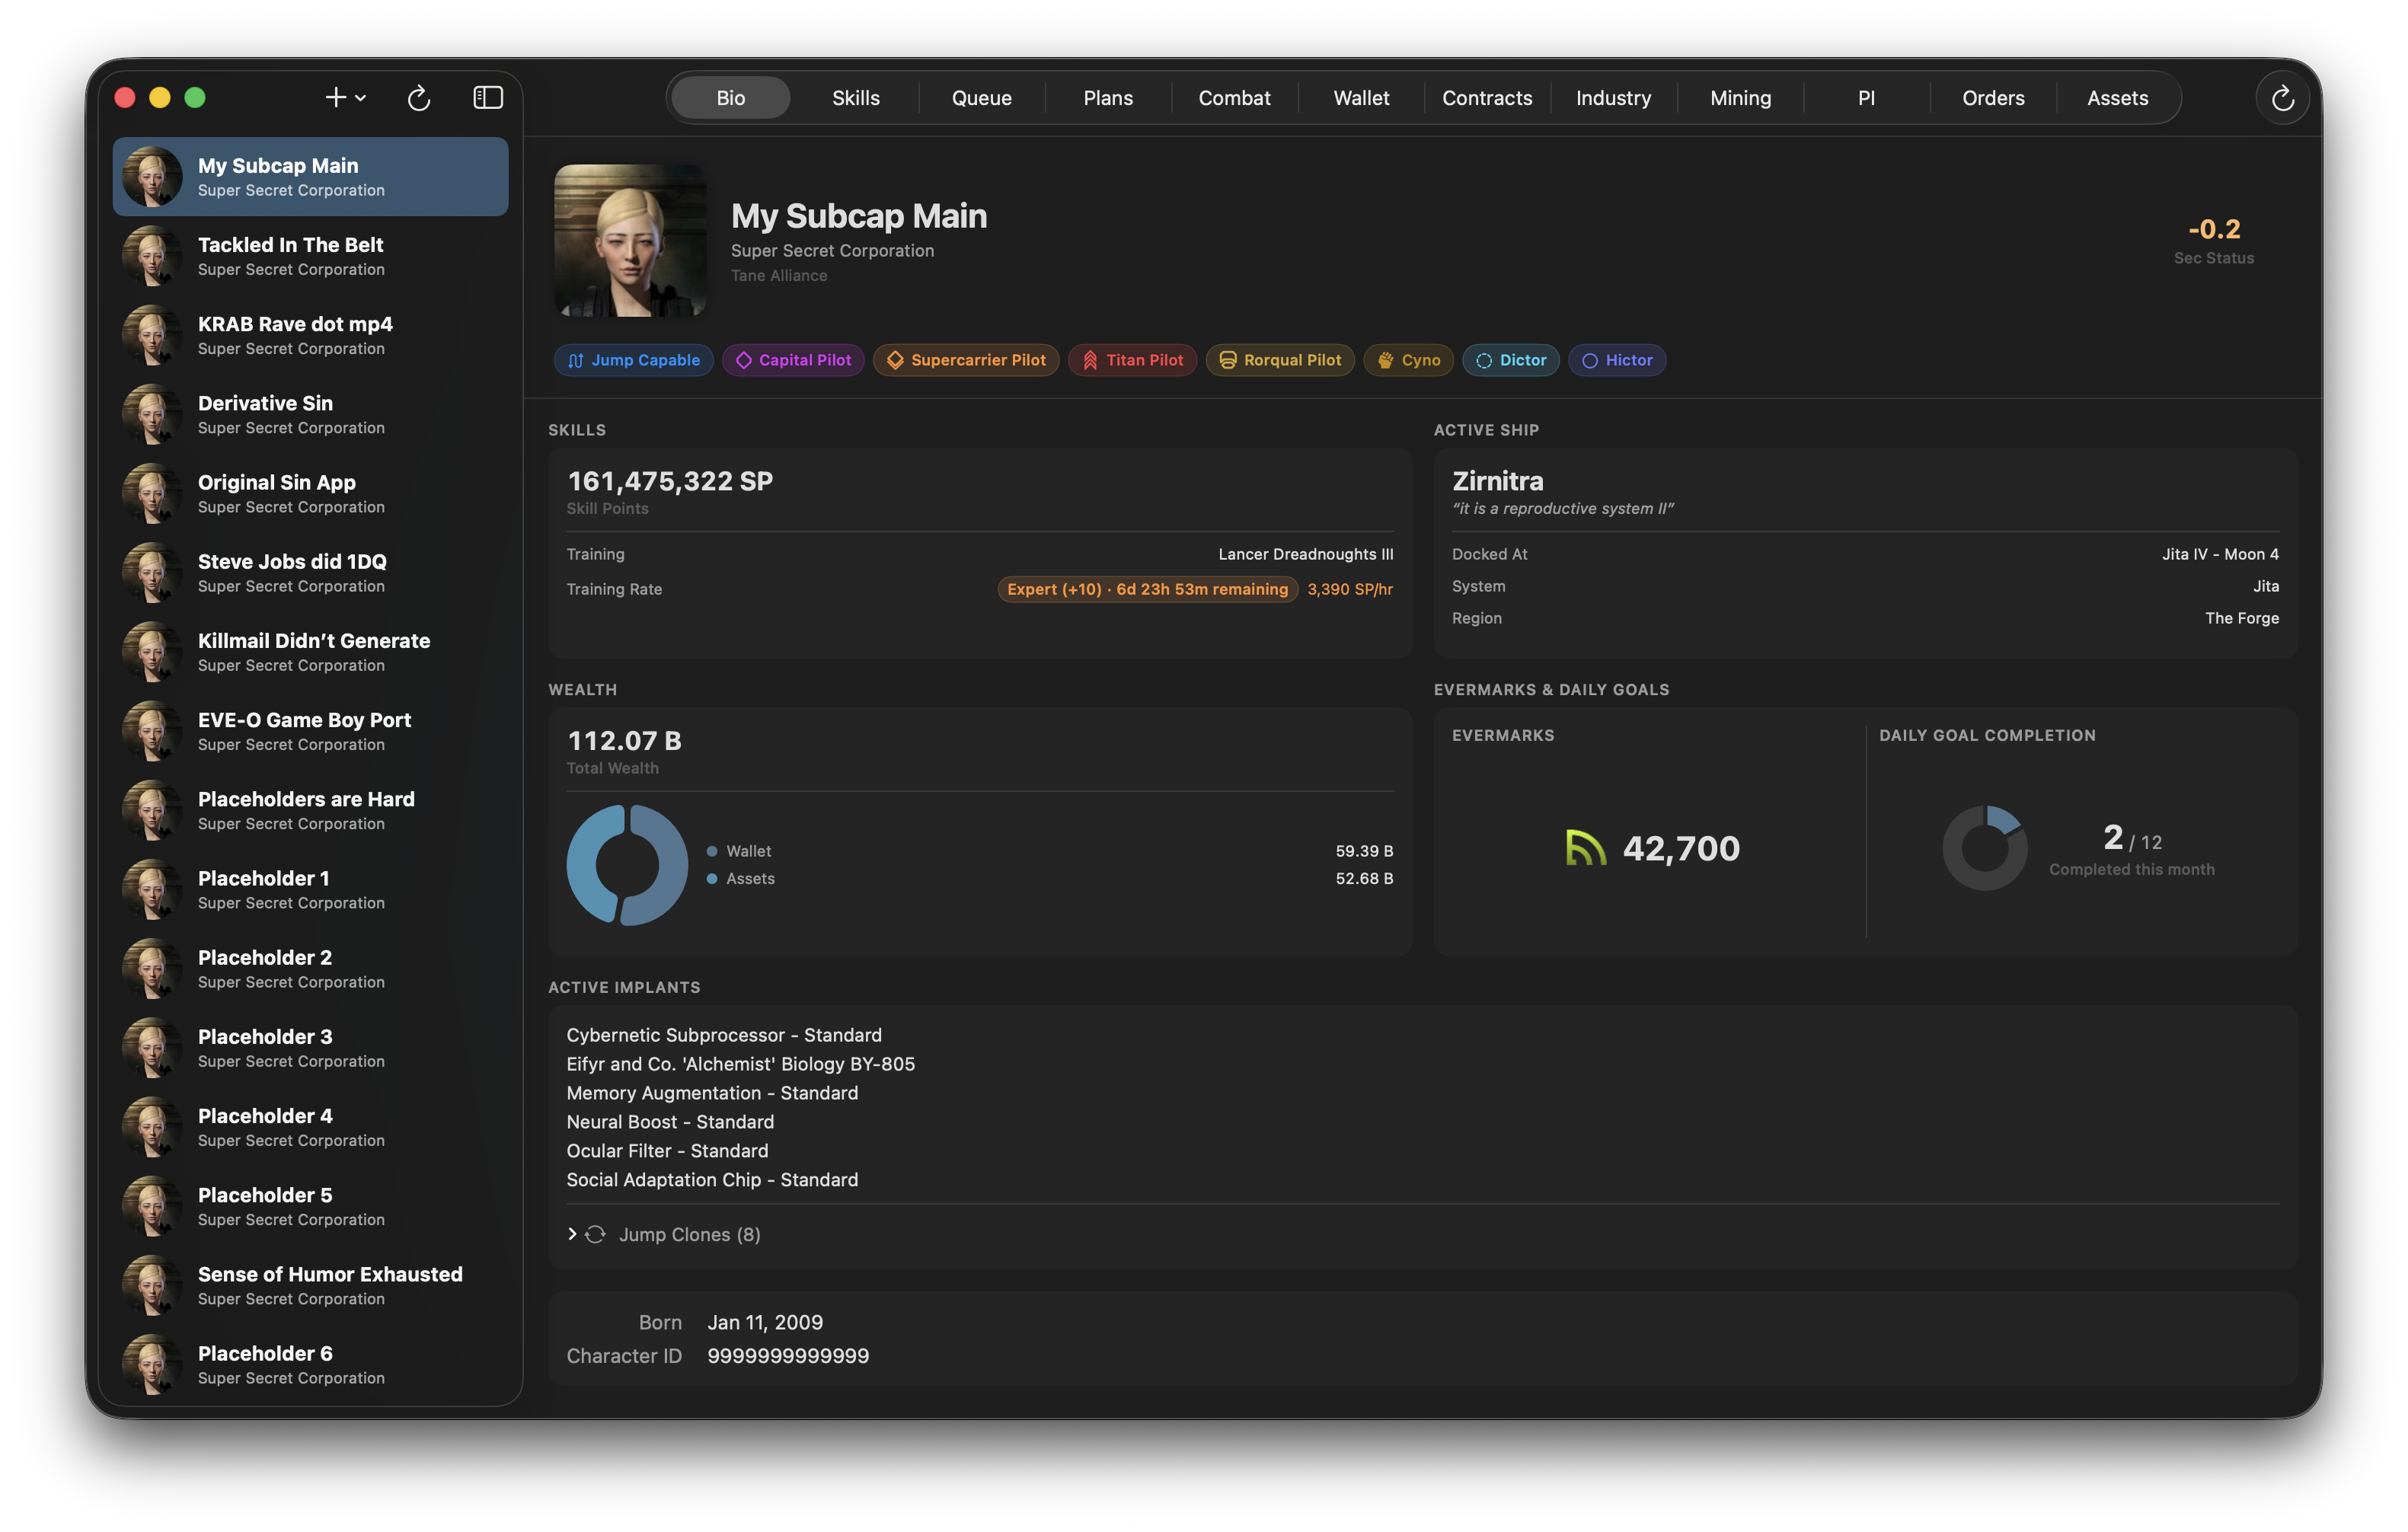Switch to the Mining tab
Screen dimensions: 2408x1532
click(x=1740, y=98)
